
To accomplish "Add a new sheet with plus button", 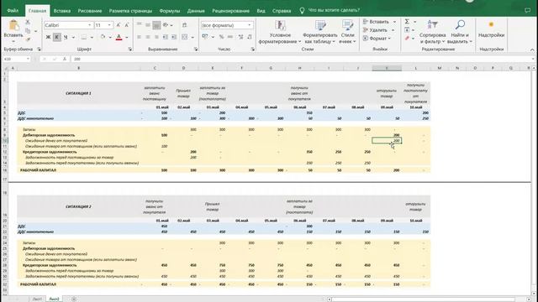I will coord(74,299).
